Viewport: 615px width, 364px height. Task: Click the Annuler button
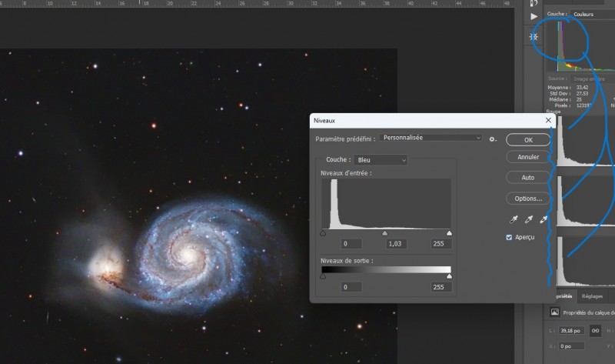(528, 157)
